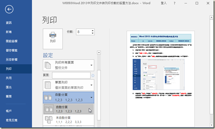Image resolution: width=215 pixels, height=129 pixels.
Task: Open the 列印所有頁面 dropdown
Action: [68, 65]
